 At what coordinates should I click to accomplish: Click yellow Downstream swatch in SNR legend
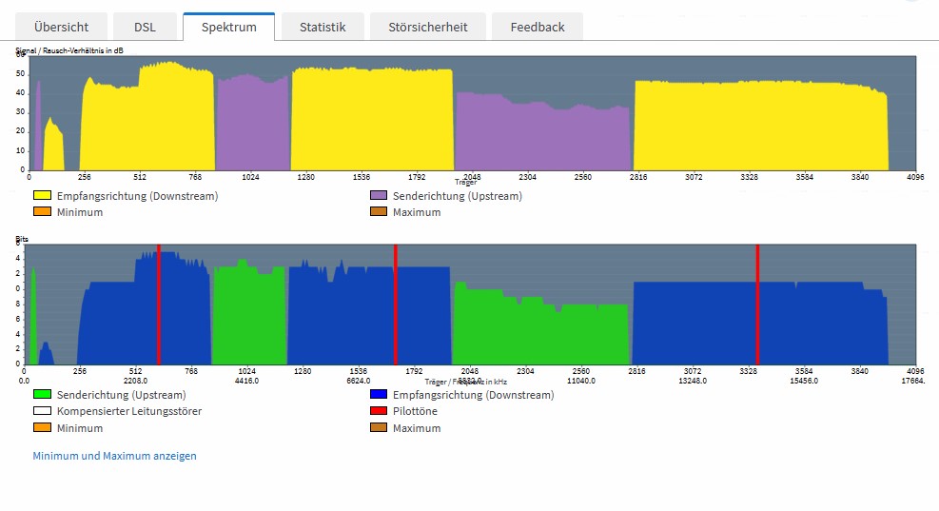coord(42,195)
